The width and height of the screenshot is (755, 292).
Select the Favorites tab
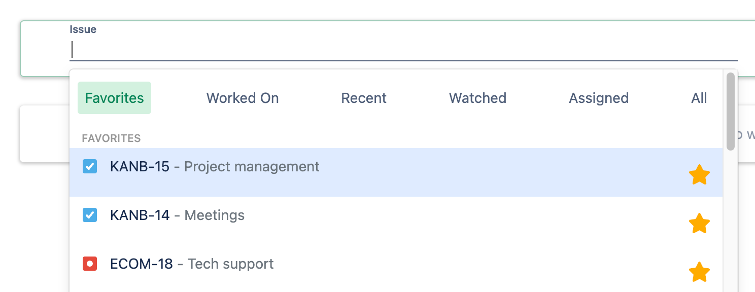tap(114, 98)
